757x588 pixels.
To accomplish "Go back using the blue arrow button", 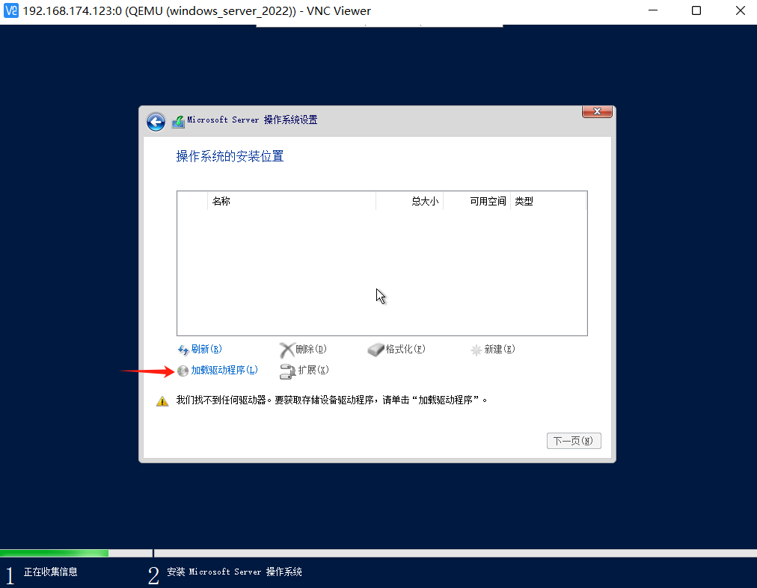I will [x=156, y=122].
